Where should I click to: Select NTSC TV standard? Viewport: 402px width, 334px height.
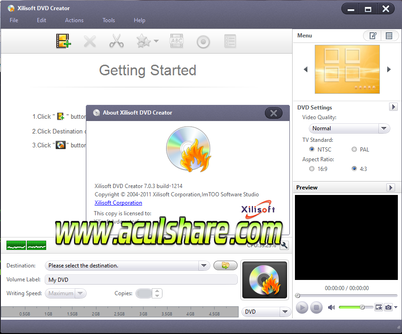312,149
